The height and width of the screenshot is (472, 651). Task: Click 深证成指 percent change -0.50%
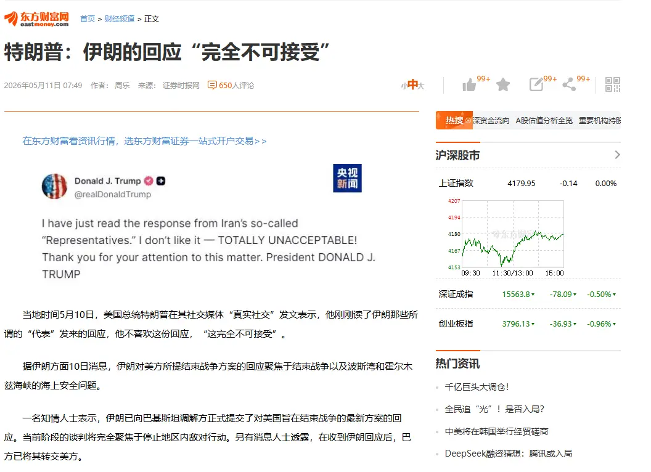[601, 294]
